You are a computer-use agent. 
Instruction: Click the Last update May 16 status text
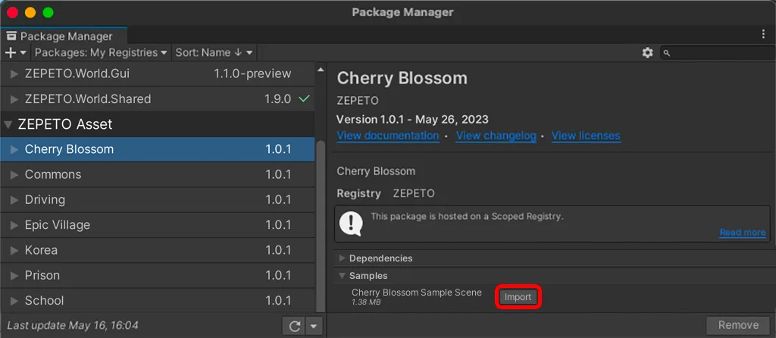click(x=72, y=326)
